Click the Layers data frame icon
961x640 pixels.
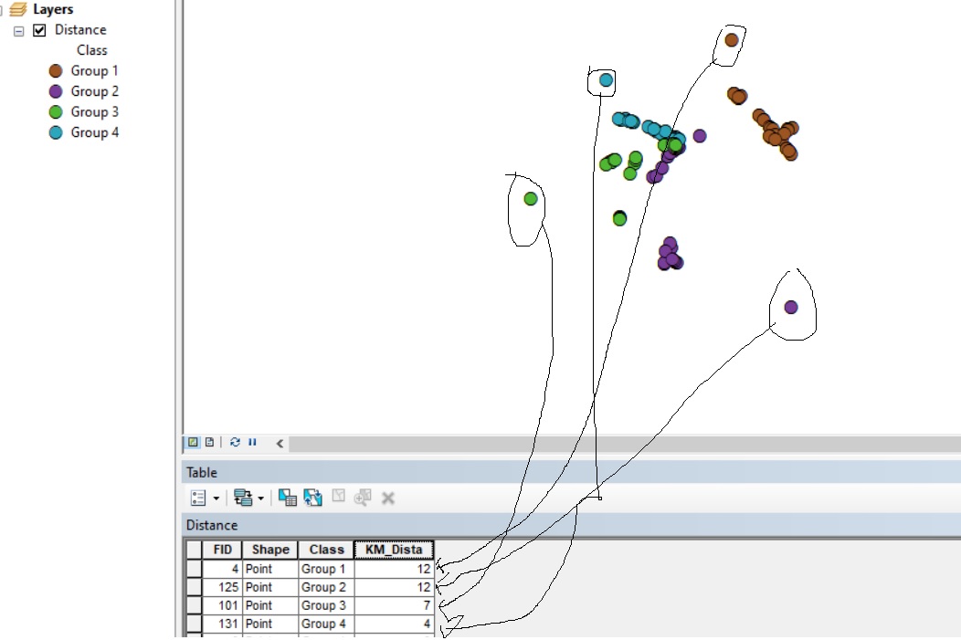point(18,9)
